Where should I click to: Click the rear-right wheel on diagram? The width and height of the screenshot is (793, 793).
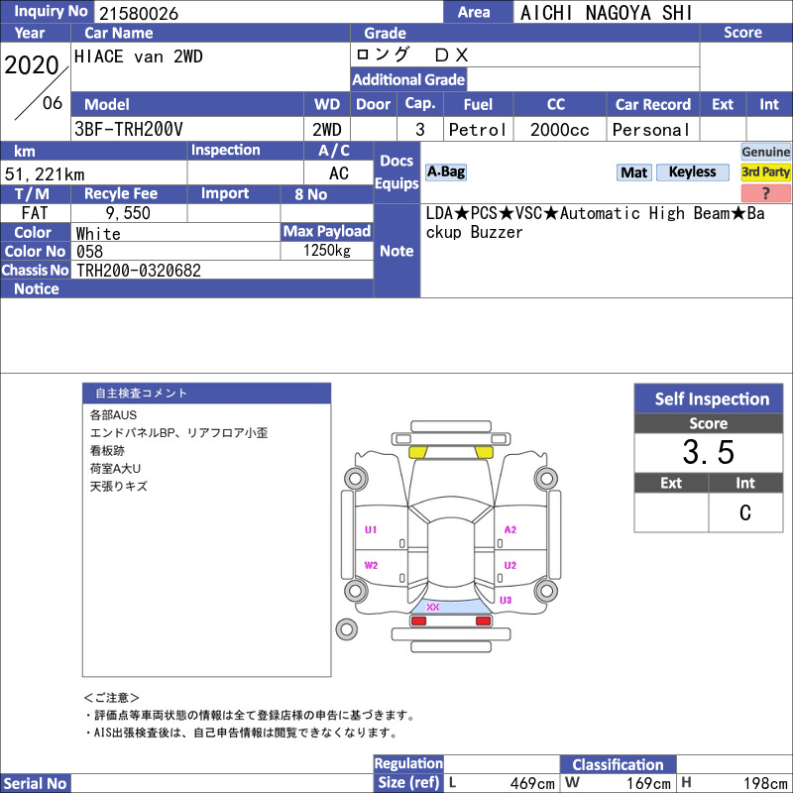(546, 590)
